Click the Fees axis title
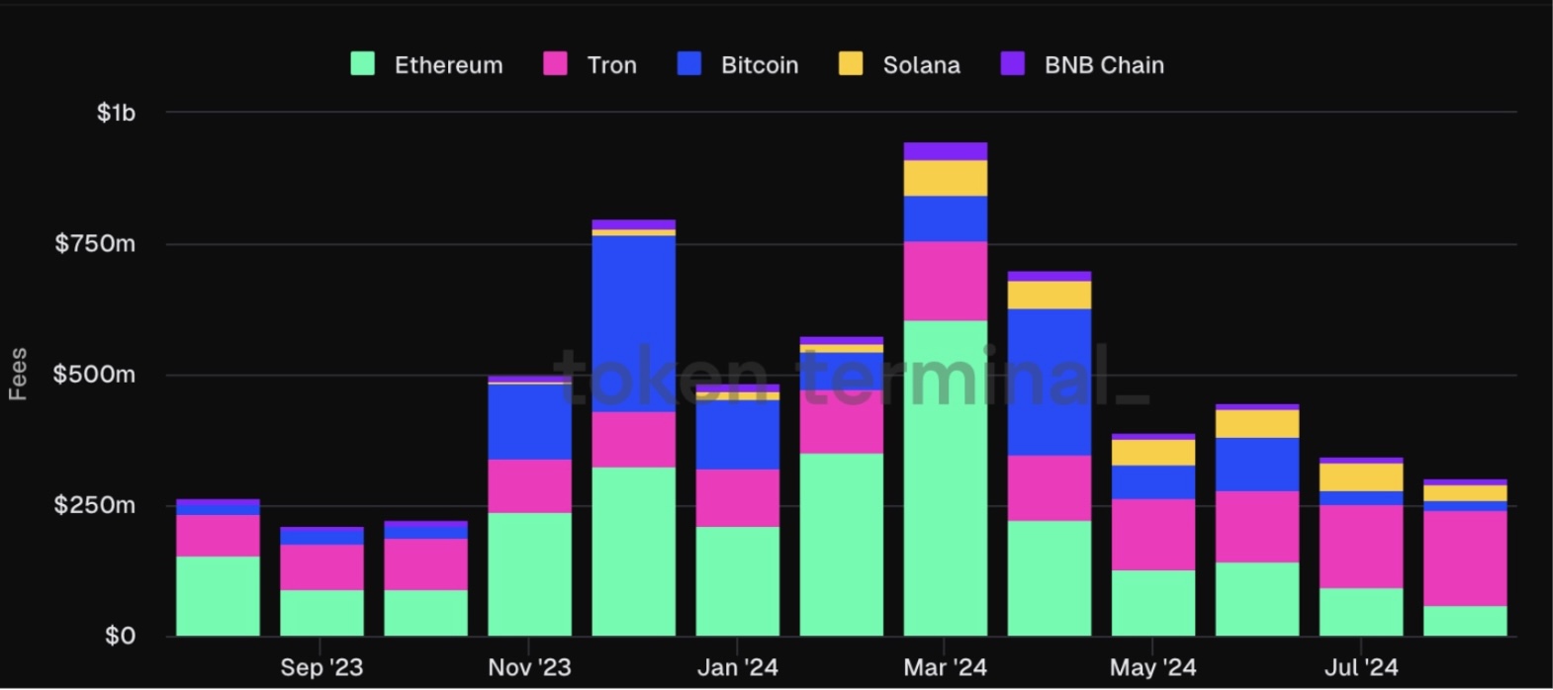This screenshot has width=1553, height=690. [18, 374]
